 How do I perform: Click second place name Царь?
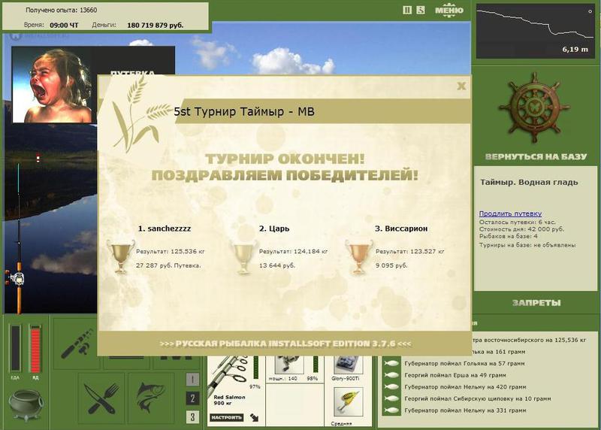[x=274, y=229]
